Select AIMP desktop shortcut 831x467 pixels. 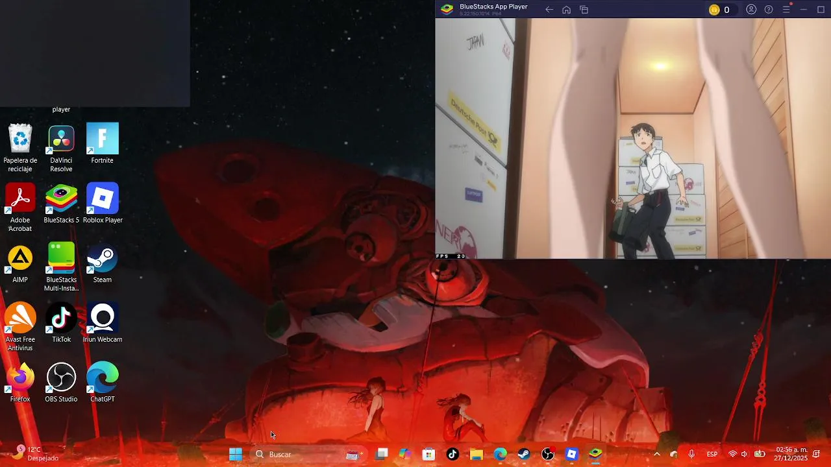[x=20, y=263]
